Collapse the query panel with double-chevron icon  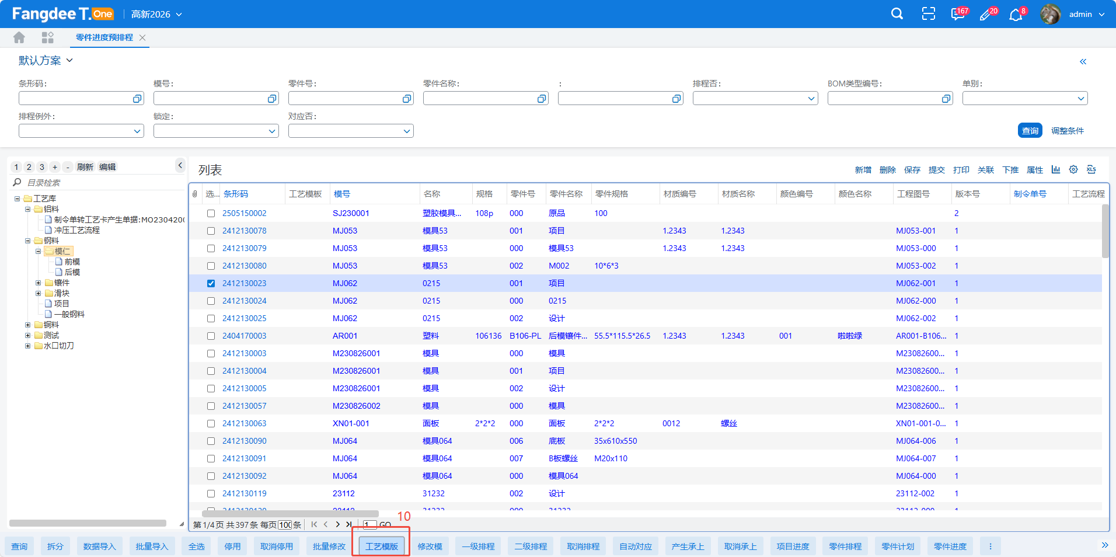pyautogui.click(x=1083, y=61)
